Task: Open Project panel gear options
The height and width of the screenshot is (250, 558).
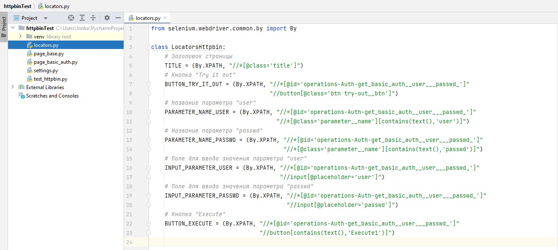Action: [107, 18]
